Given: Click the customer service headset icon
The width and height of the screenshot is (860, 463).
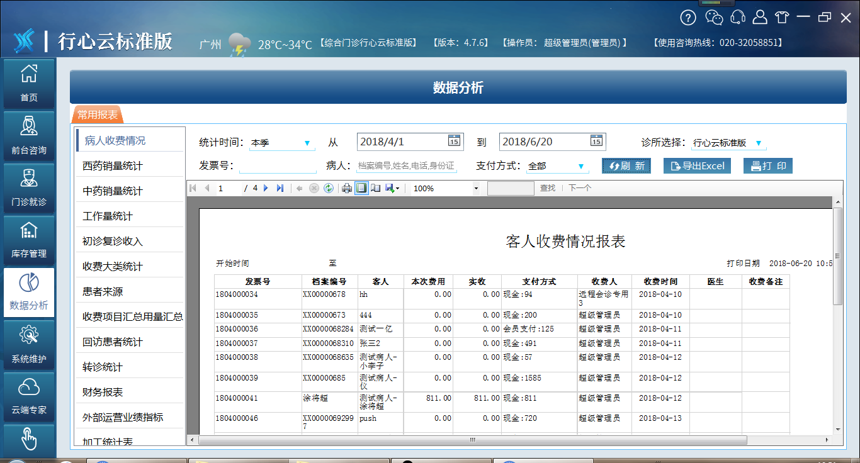Looking at the screenshot, I should [738, 18].
